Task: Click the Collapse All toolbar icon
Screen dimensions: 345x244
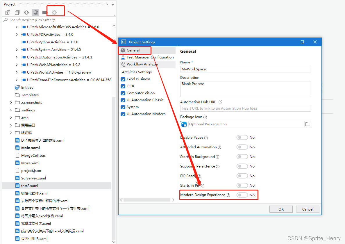Action: point(17,13)
